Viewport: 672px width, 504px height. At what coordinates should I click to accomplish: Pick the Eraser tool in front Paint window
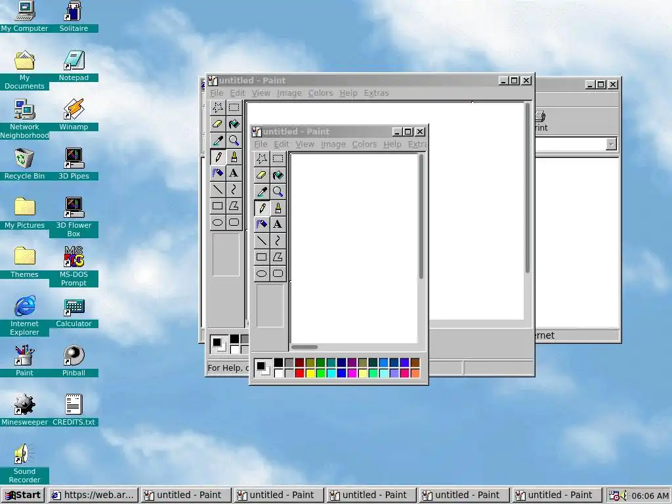pyautogui.click(x=261, y=175)
